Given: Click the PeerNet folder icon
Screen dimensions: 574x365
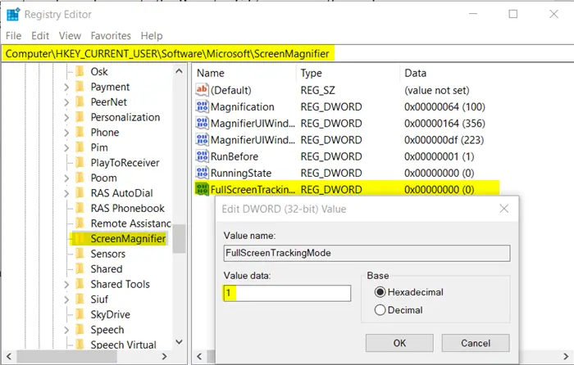Looking at the screenshot, I should (80, 101).
